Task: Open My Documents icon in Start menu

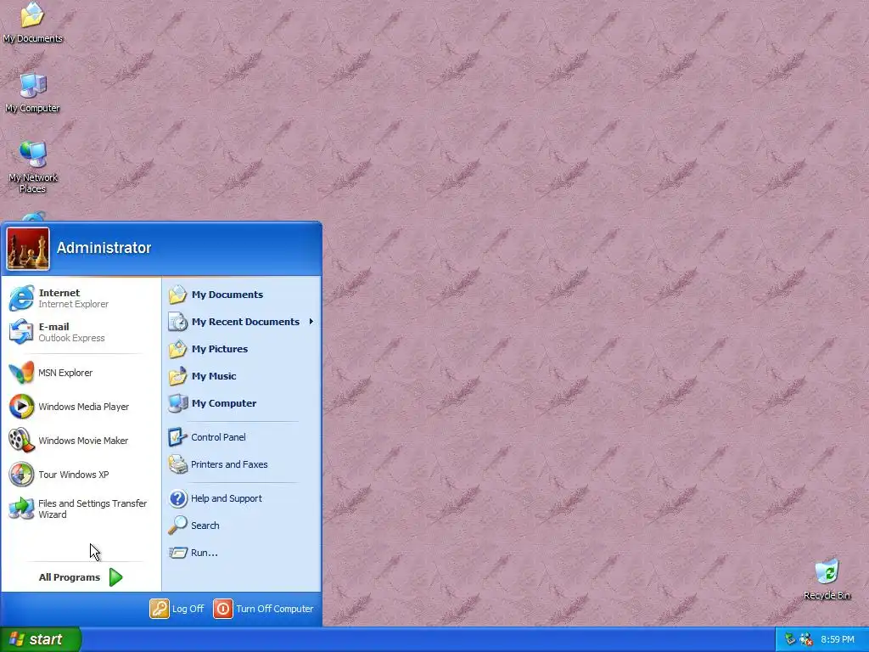Action: 178,295
